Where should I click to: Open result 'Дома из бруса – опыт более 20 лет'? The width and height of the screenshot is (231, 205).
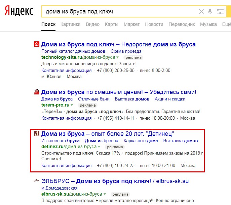pyautogui.click(x=108, y=134)
